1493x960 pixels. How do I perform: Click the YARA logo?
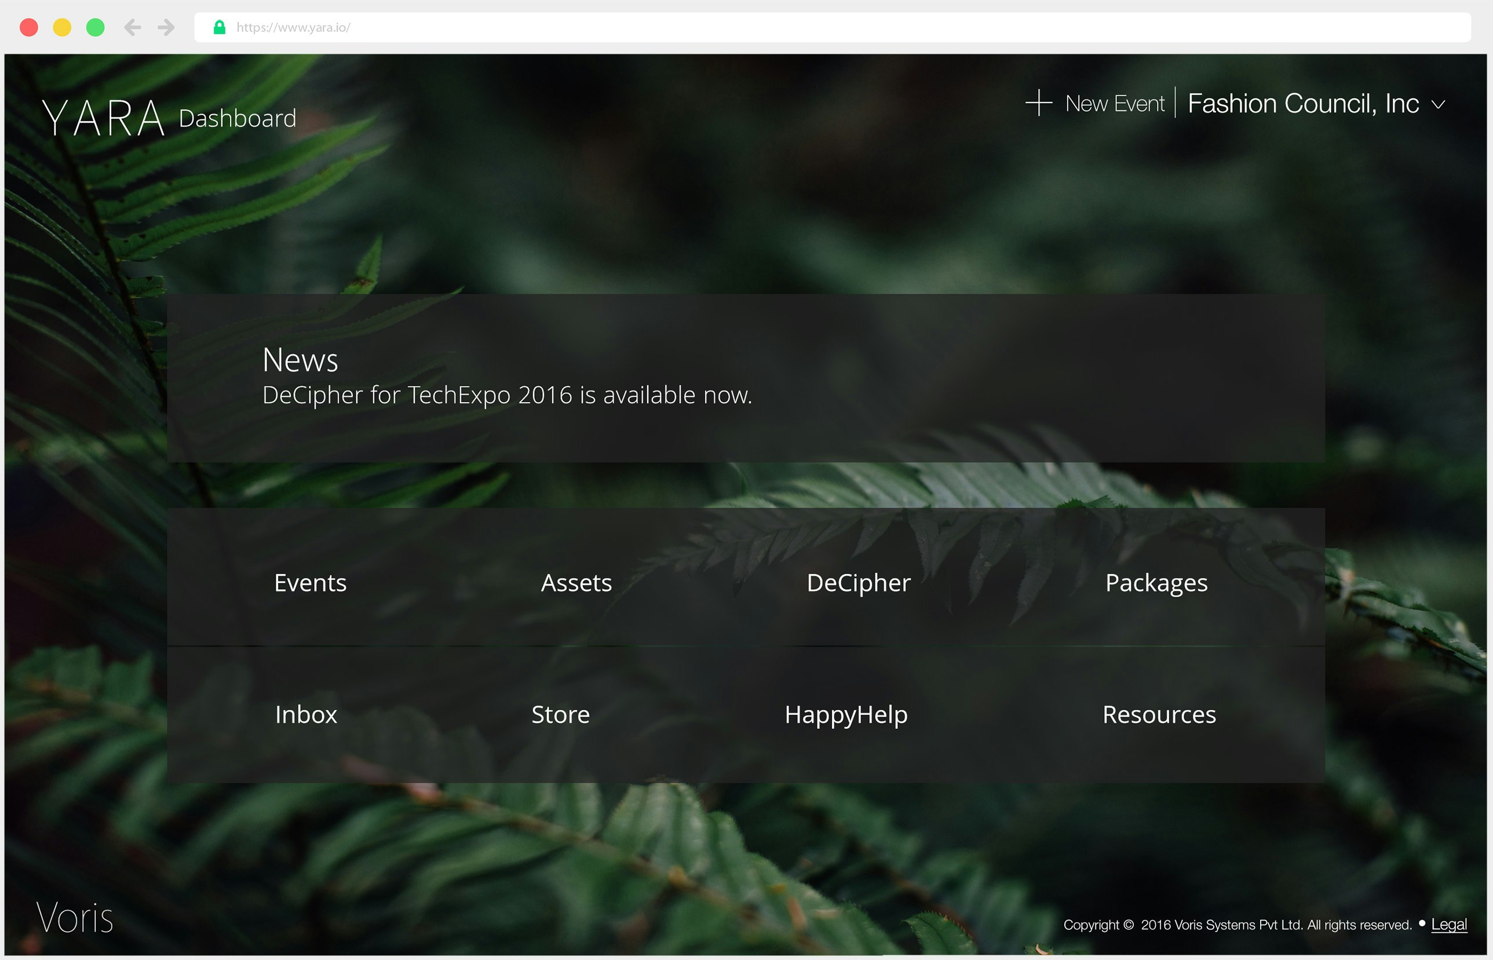click(x=104, y=118)
